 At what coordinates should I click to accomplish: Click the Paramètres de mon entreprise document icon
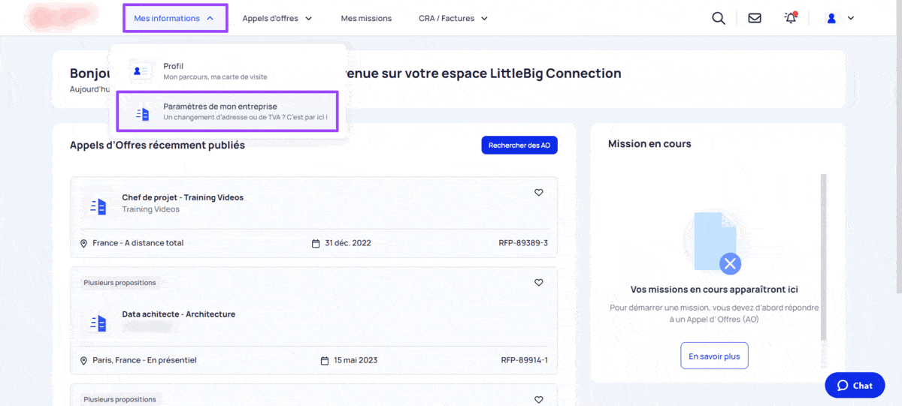142,114
